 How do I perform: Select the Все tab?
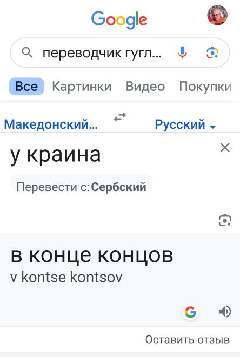[26, 87]
